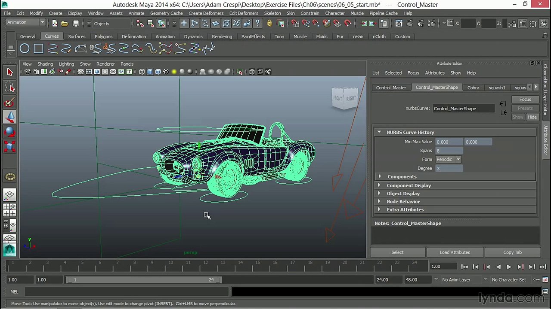Save the scene with the disk icon
Viewport: 551px width, 309px height.
pos(76,24)
